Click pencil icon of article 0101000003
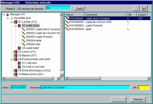Image resolution: width=153 pixels, height=104 pixels. pos(67,26)
